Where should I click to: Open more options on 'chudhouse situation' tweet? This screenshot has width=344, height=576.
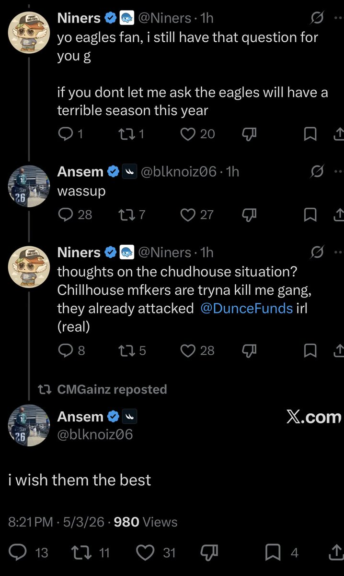point(338,252)
